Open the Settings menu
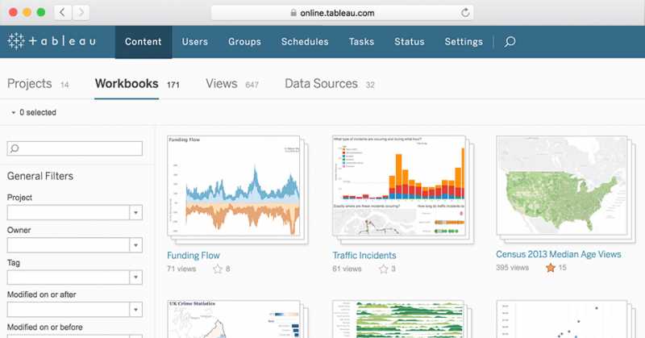 464,42
